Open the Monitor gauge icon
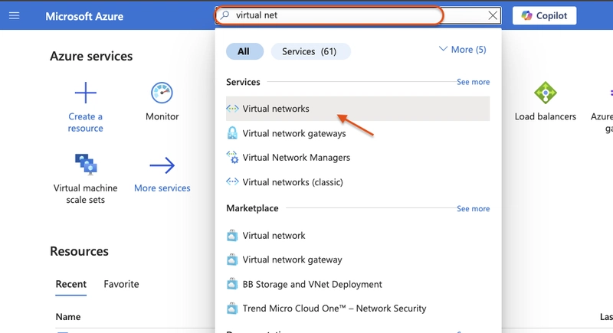The width and height of the screenshot is (613, 333). (x=162, y=93)
